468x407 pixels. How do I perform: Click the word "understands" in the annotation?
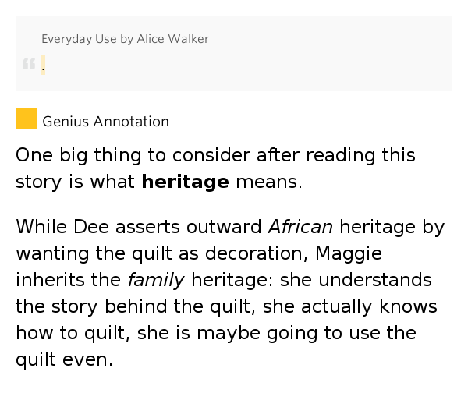[375, 280]
